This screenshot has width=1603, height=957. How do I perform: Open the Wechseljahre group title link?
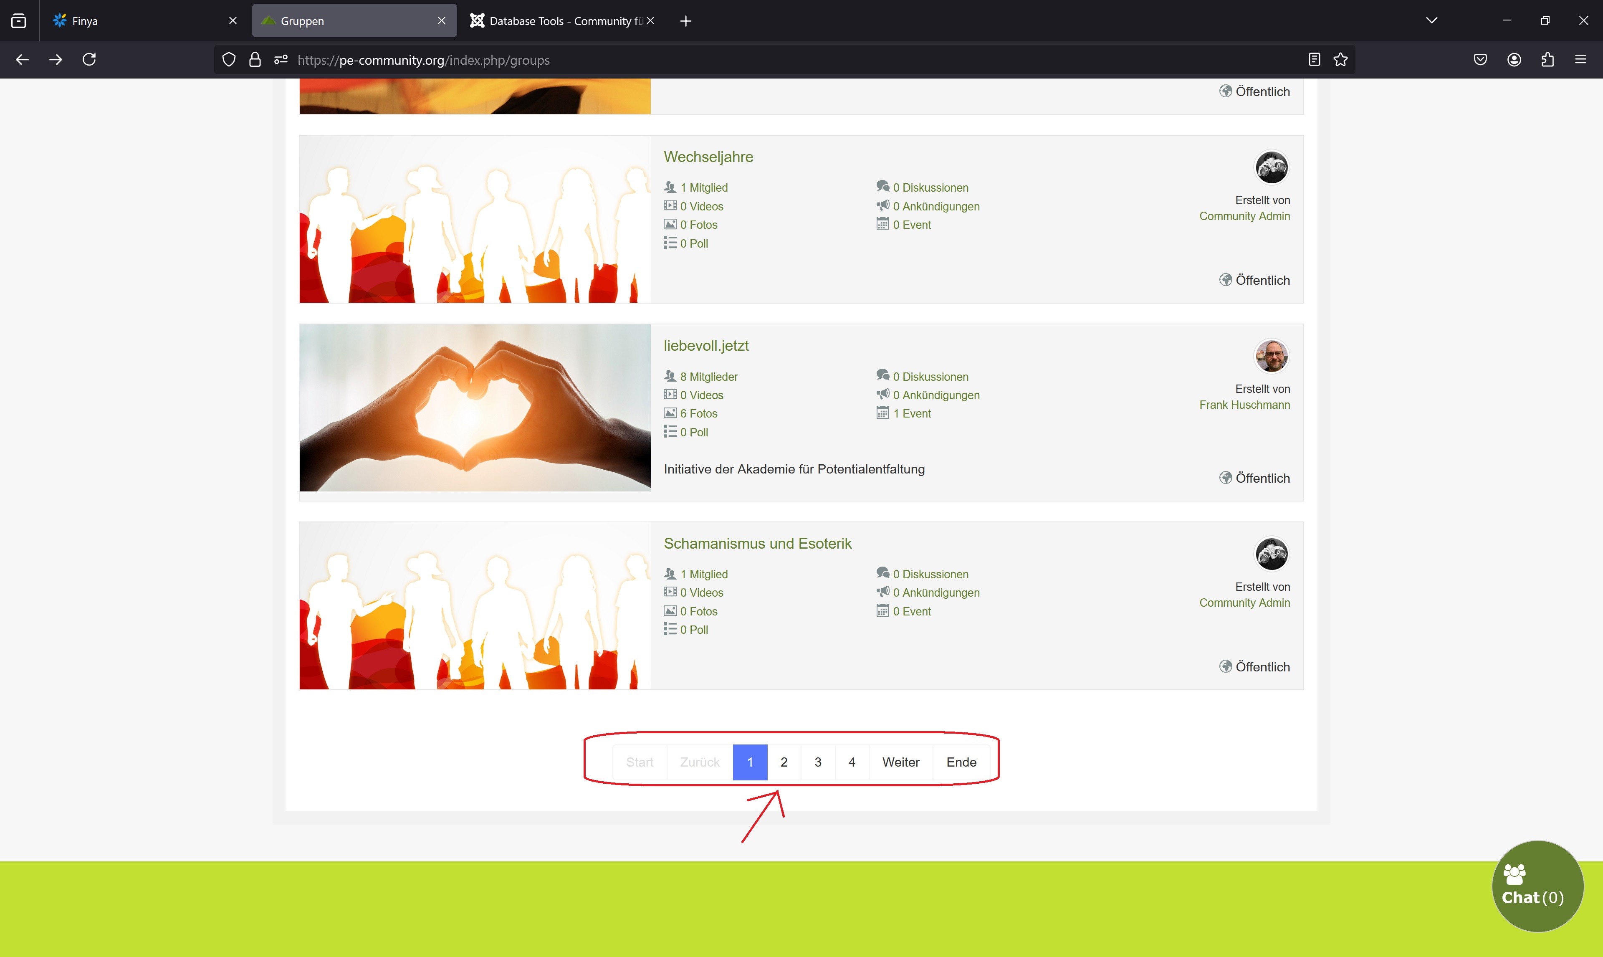pos(708,157)
